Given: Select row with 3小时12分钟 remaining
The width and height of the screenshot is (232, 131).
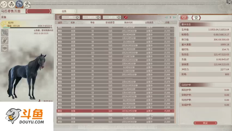Looking at the screenshot, I should click(115, 118).
